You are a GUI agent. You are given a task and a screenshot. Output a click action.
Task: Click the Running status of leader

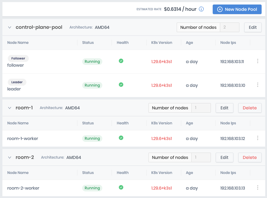(92, 85)
